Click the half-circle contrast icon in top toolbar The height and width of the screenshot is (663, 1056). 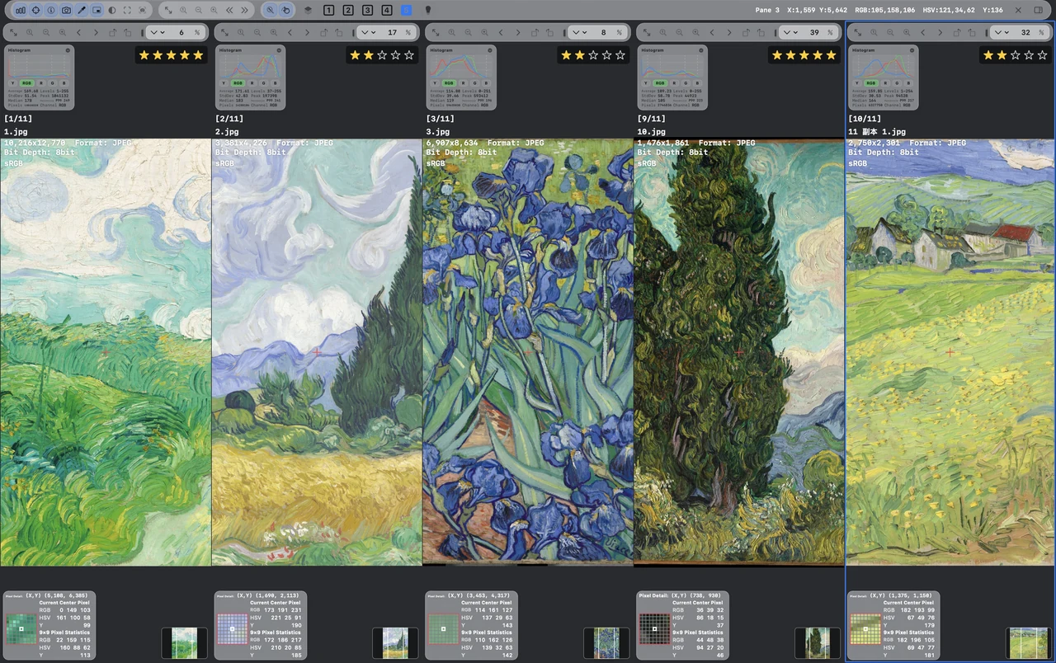tap(112, 10)
